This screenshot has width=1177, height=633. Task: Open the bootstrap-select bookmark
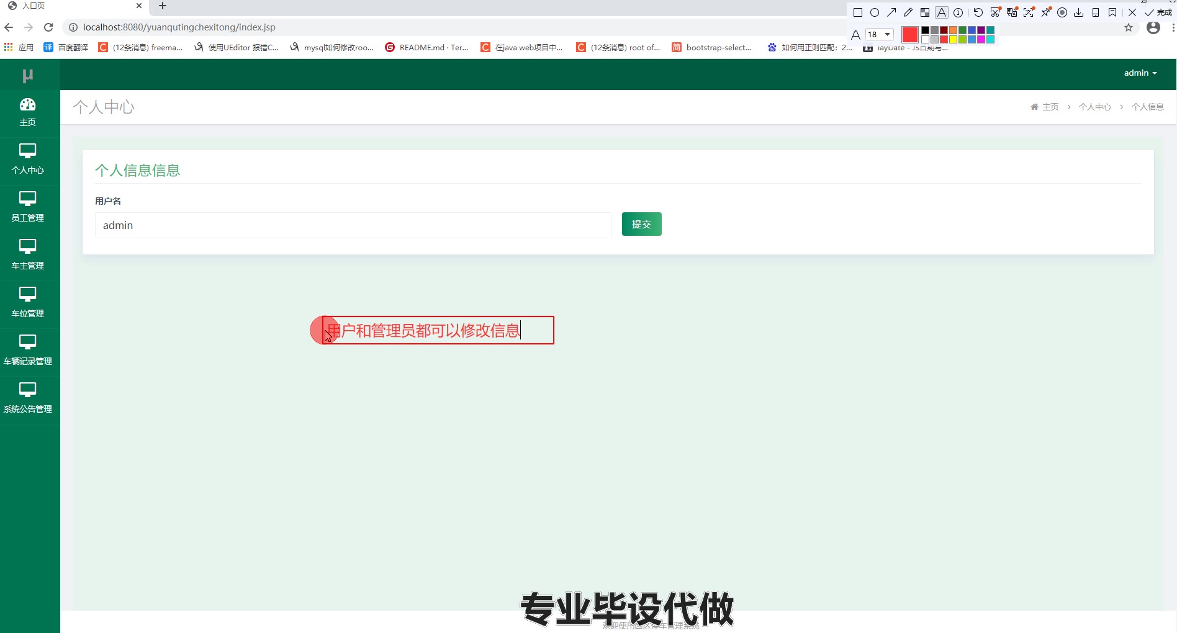711,47
